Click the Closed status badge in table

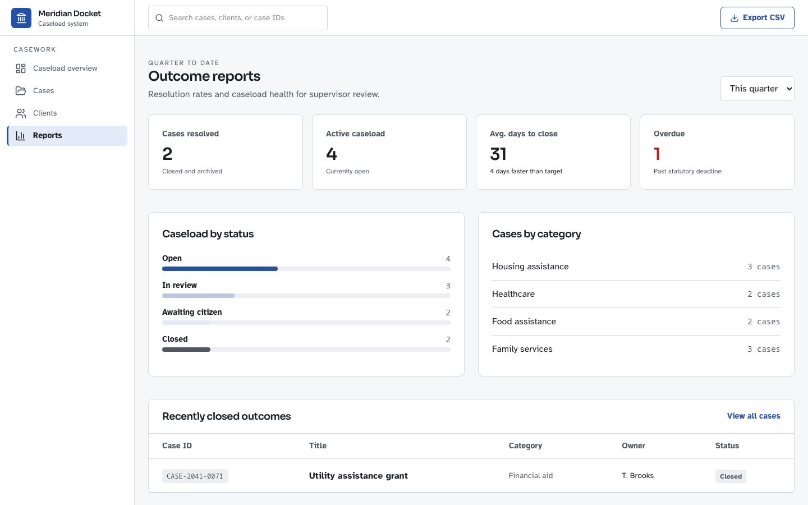click(731, 476)
